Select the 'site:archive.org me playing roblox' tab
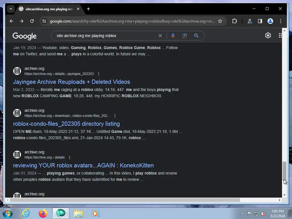This screenshot has height=219, width=292. coord(49,9)
